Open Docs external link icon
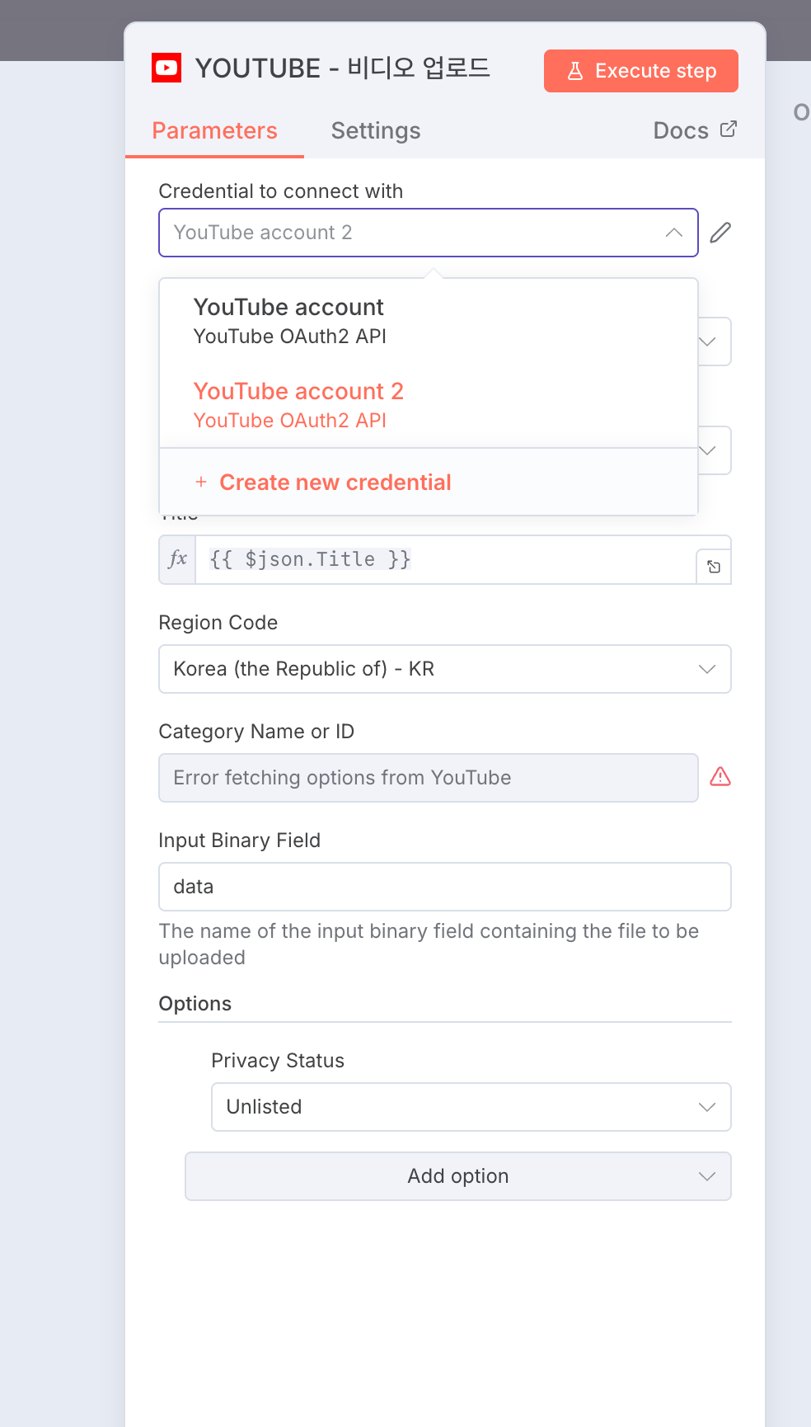The width and height of the screenshot is (811, 1427). pos(729,130)
